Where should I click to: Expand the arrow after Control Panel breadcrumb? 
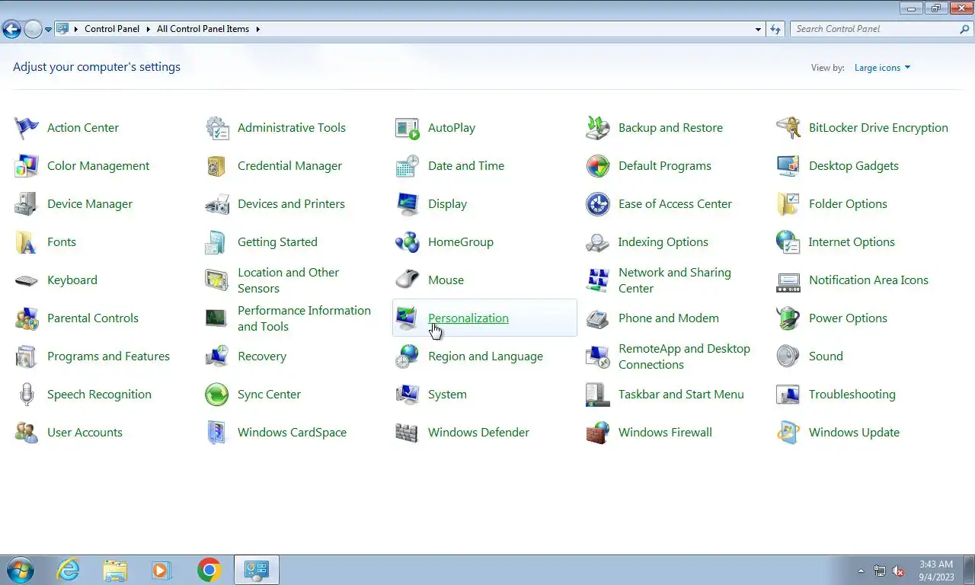click(x=148, y=29)
